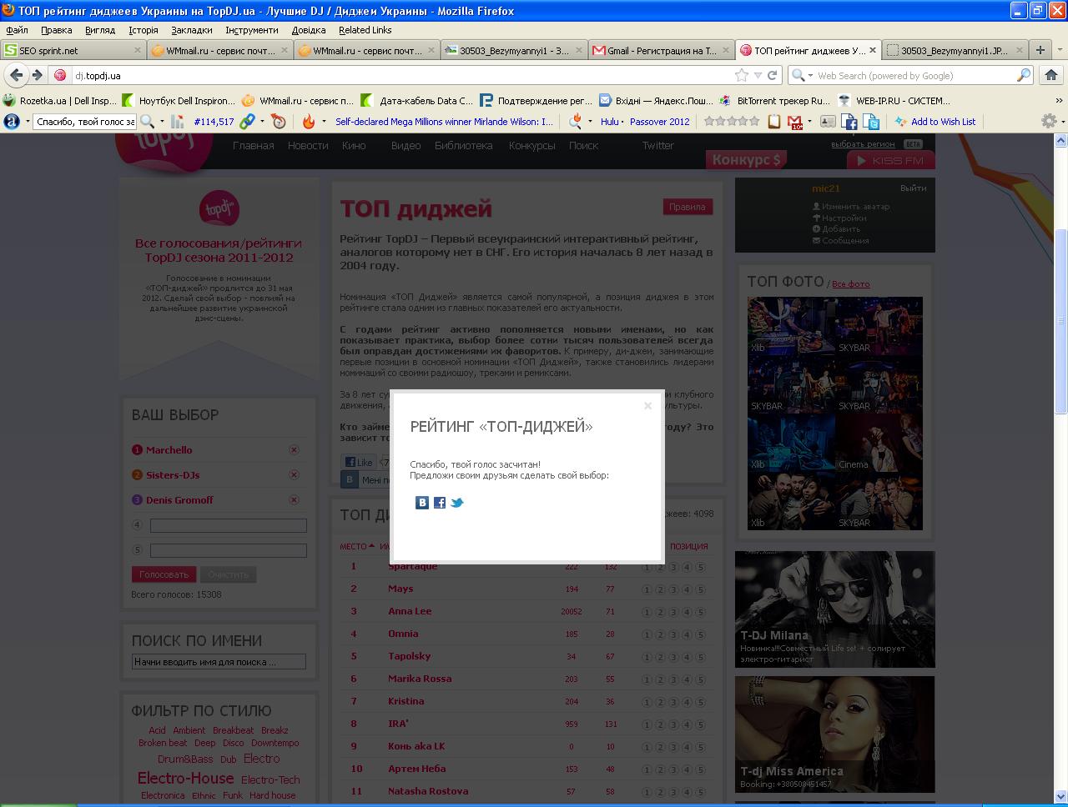Click the toolbar clipboard icon
The width and height of the screenshot is (1068, 807).
[774, 122]
